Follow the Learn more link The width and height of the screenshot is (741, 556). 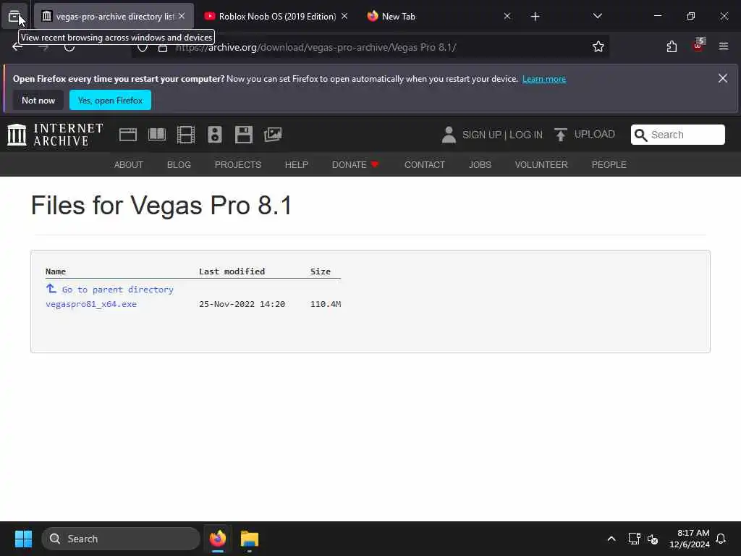[544, 79]
